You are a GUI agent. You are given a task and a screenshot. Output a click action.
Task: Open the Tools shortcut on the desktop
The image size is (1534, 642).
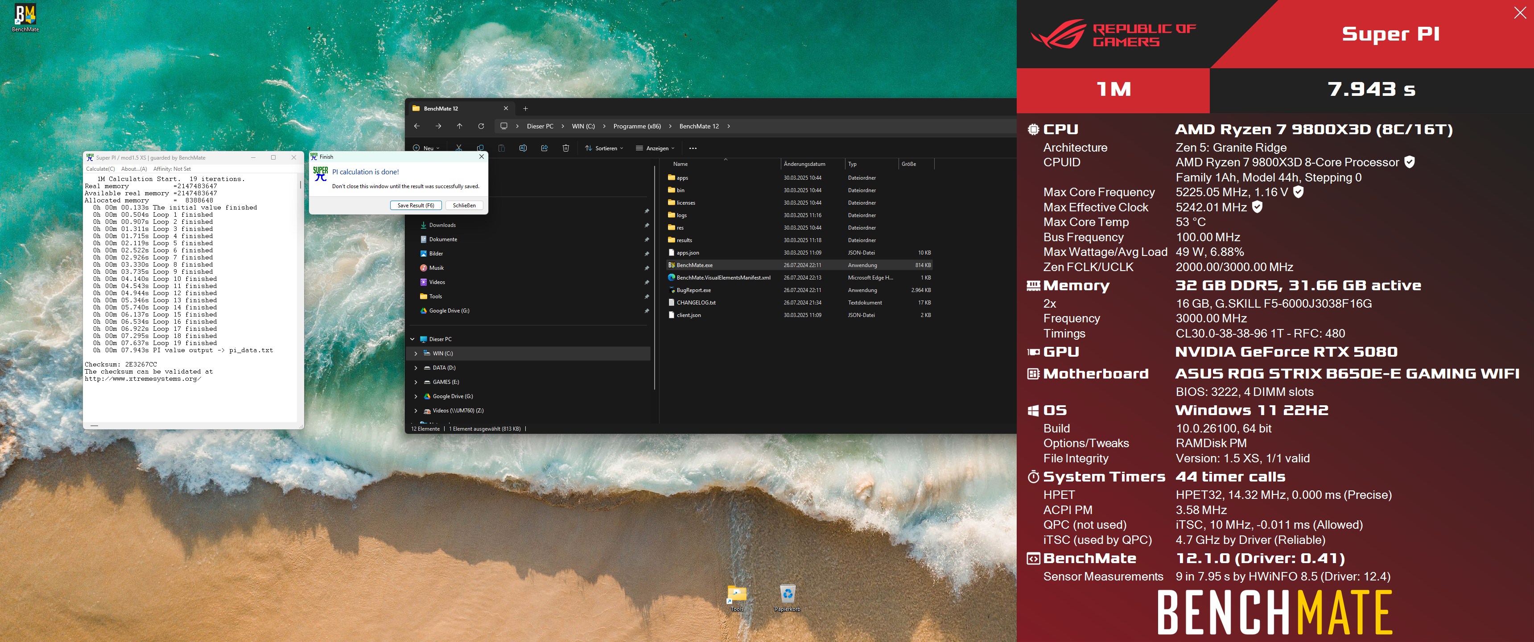click(x=737, y=597)
